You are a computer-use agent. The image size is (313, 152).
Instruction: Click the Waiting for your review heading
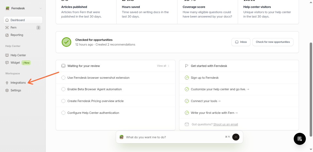84,66
